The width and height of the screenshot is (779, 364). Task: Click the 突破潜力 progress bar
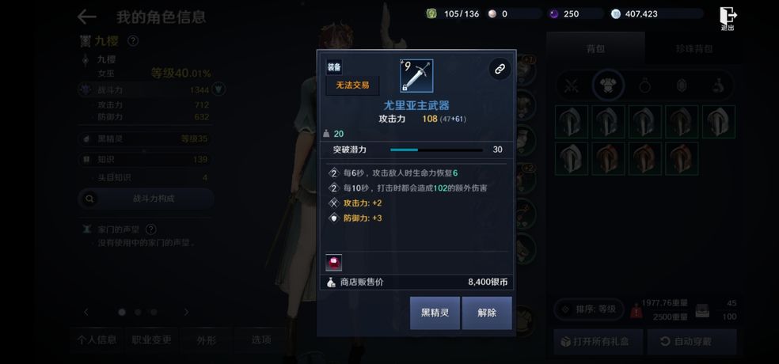(436, 150)
